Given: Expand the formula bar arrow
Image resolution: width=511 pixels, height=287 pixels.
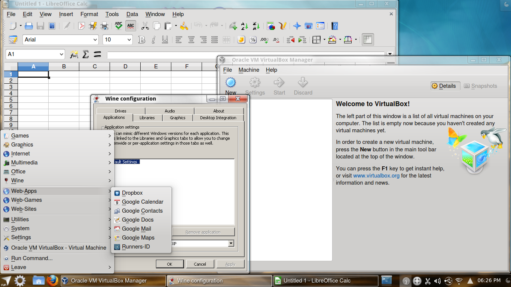Looking at the screenshot, I should pos(391,54).
